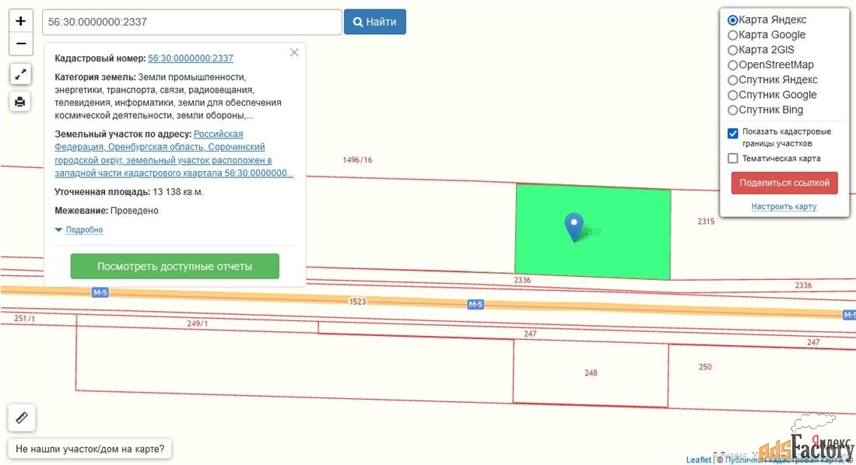Click the Найти search button
This screenshot has height=465, width=856.
point(374,22)
